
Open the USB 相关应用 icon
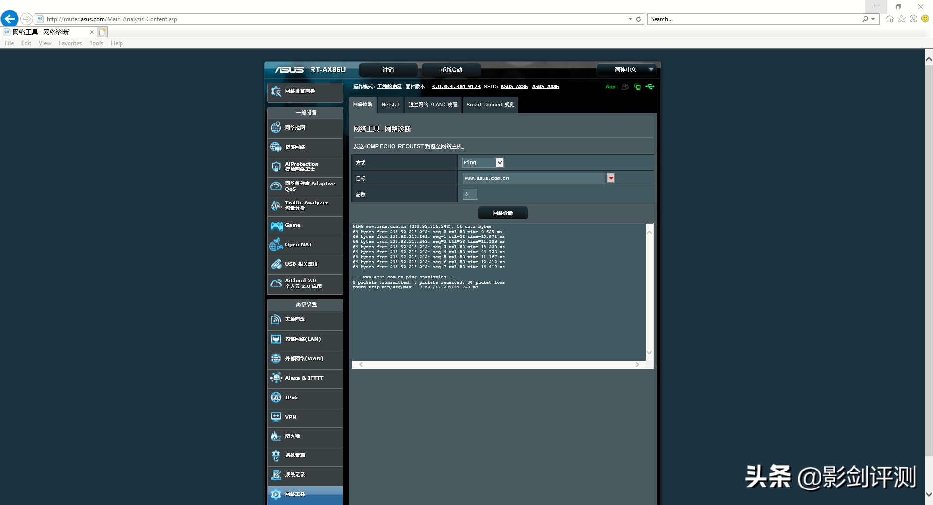(276, 264)
